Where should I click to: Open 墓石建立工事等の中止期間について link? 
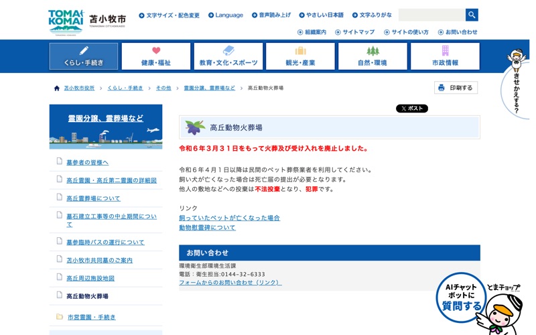111,220
